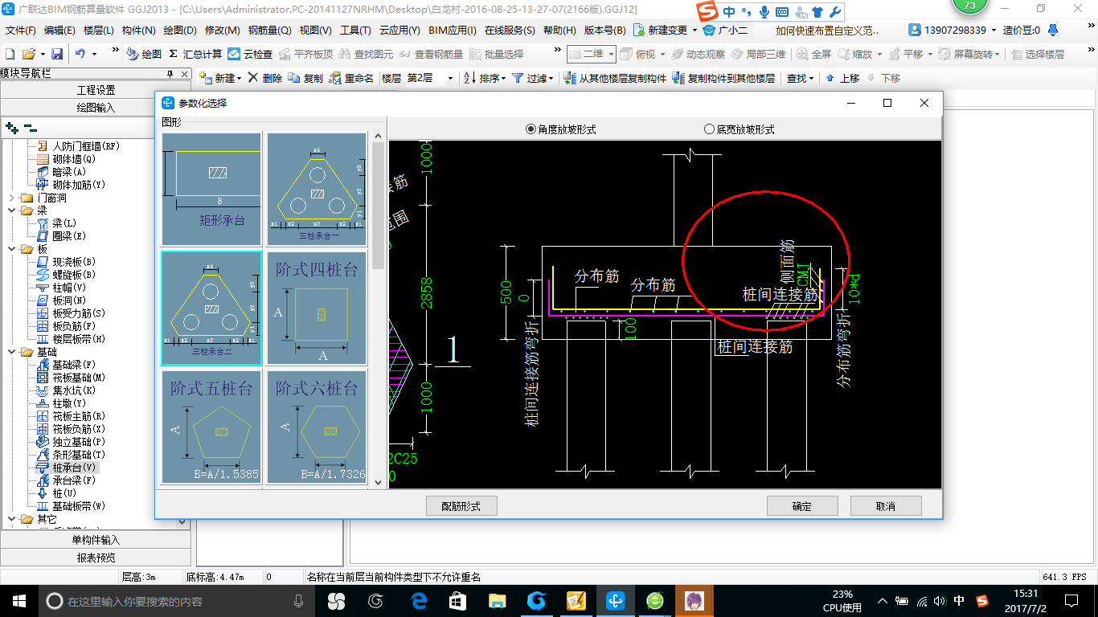1098x617 pixels.
Task: Click the new file icon
Action: pyautogui.click(x=10, y=54)
